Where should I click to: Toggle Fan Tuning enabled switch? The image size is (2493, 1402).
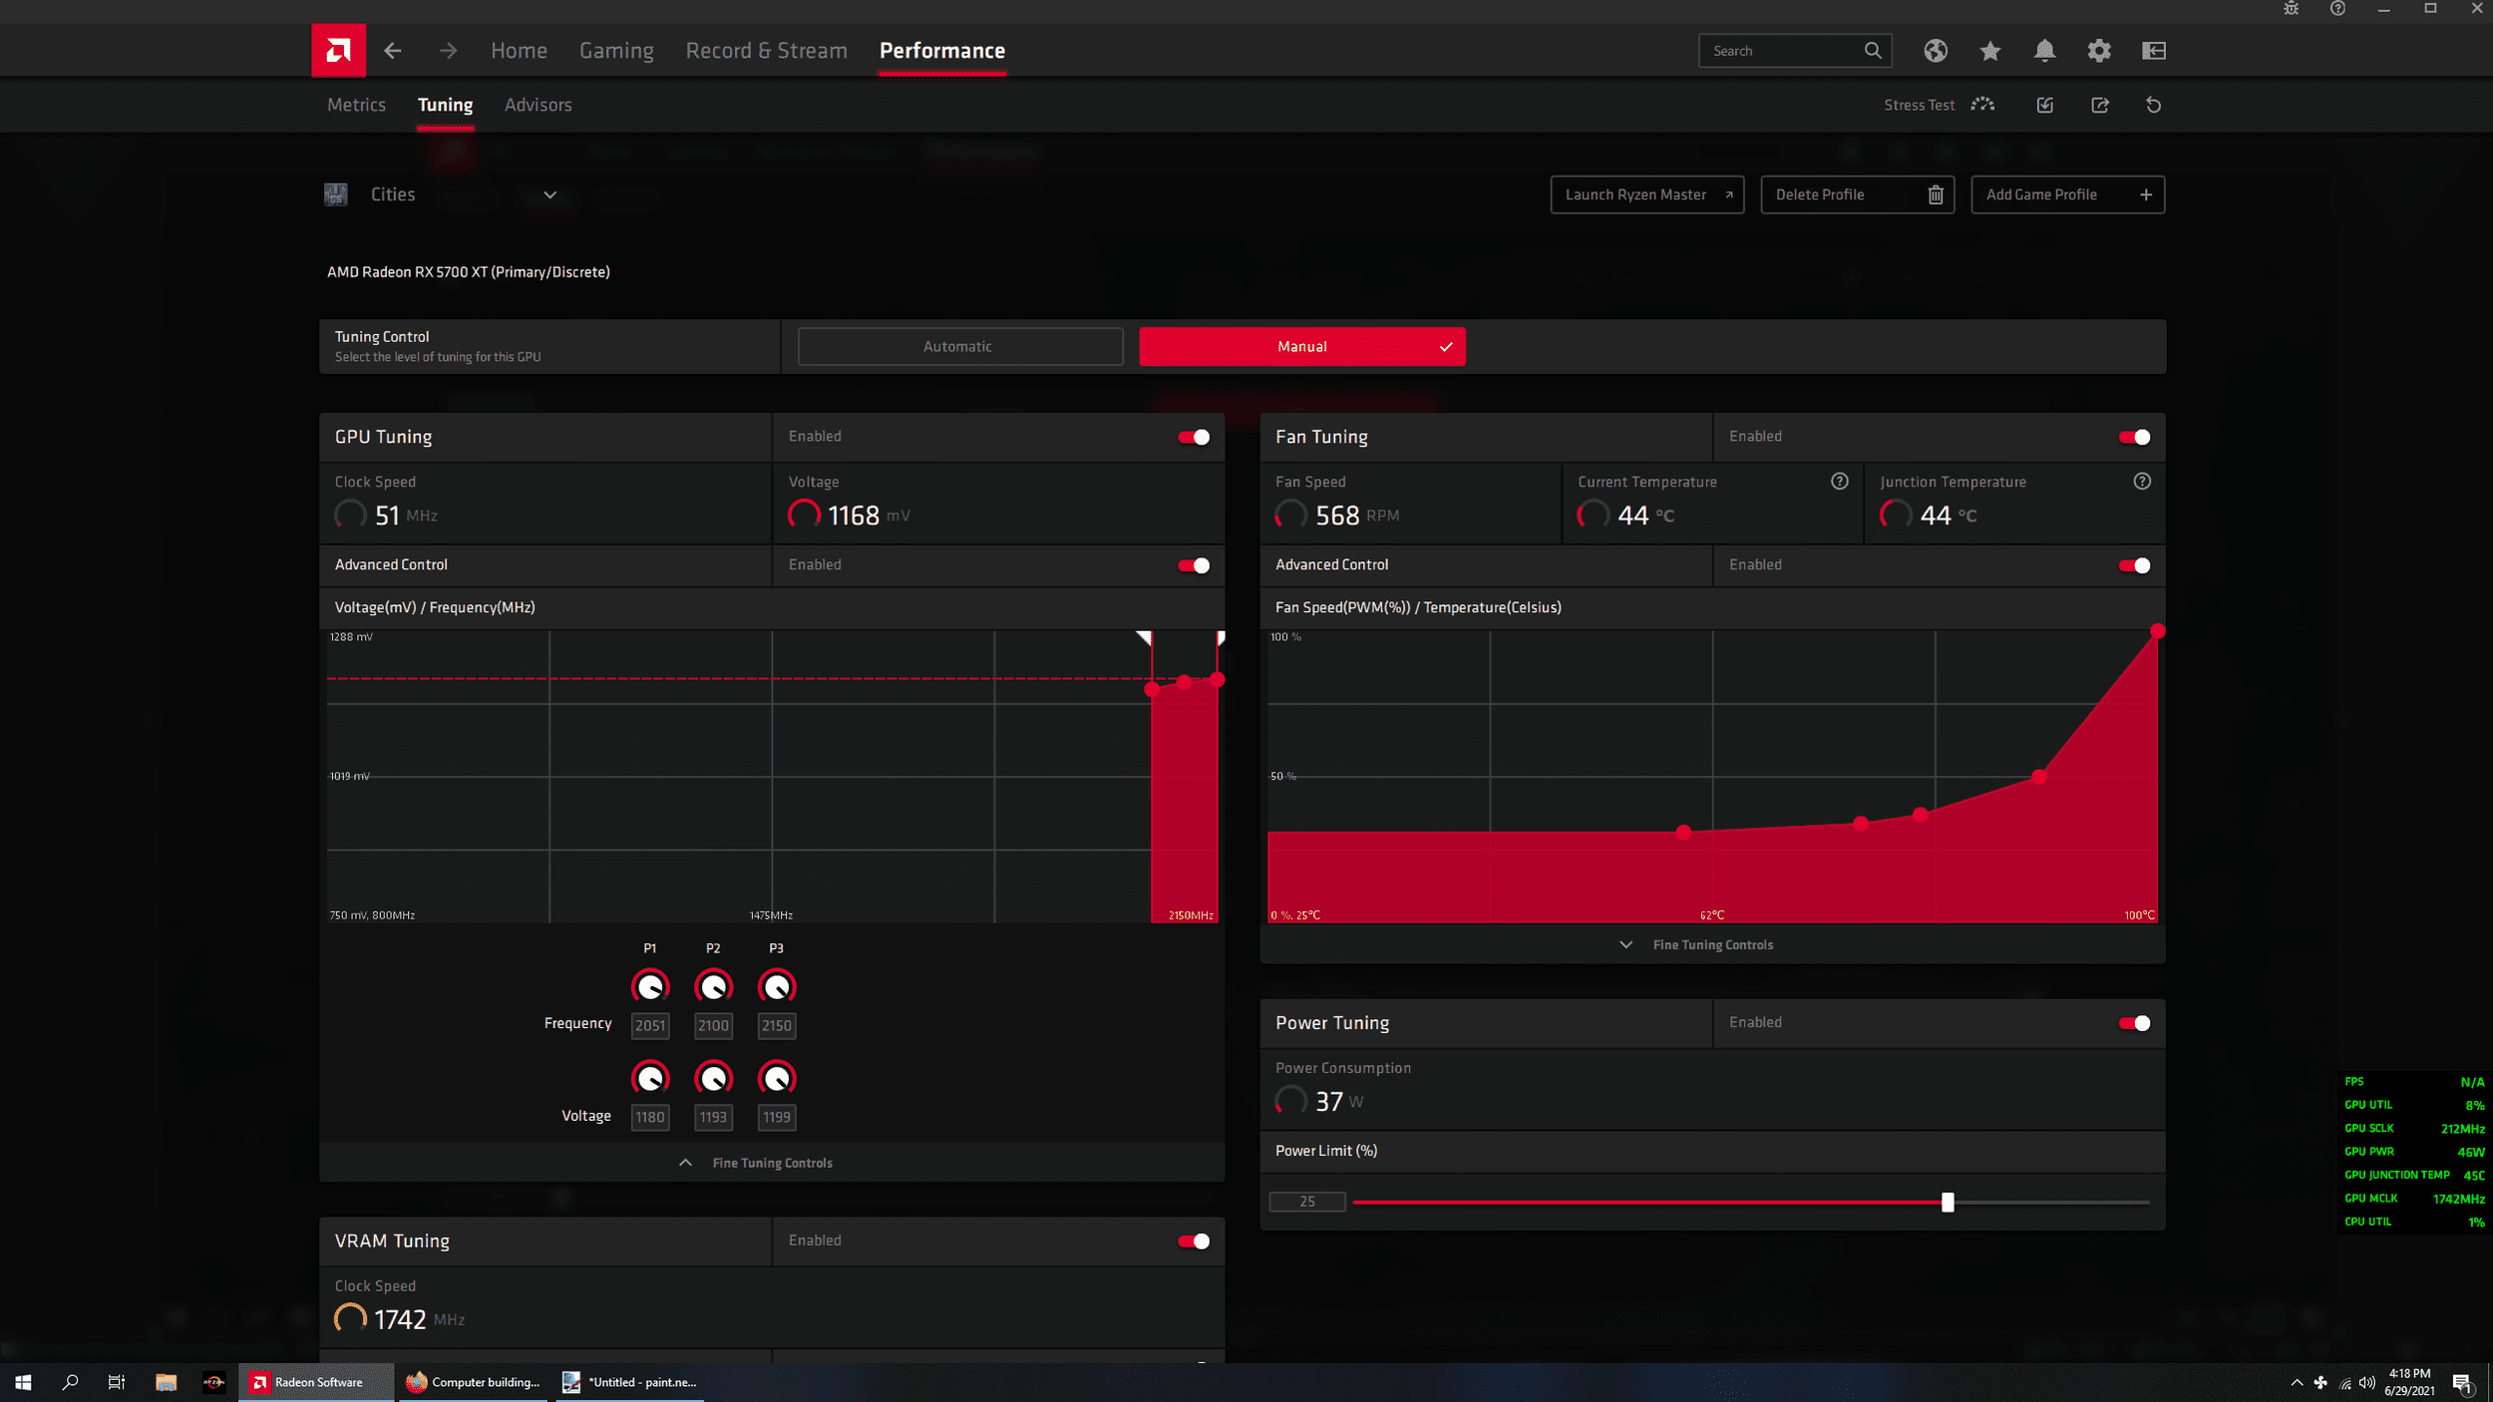point(2134,437)
